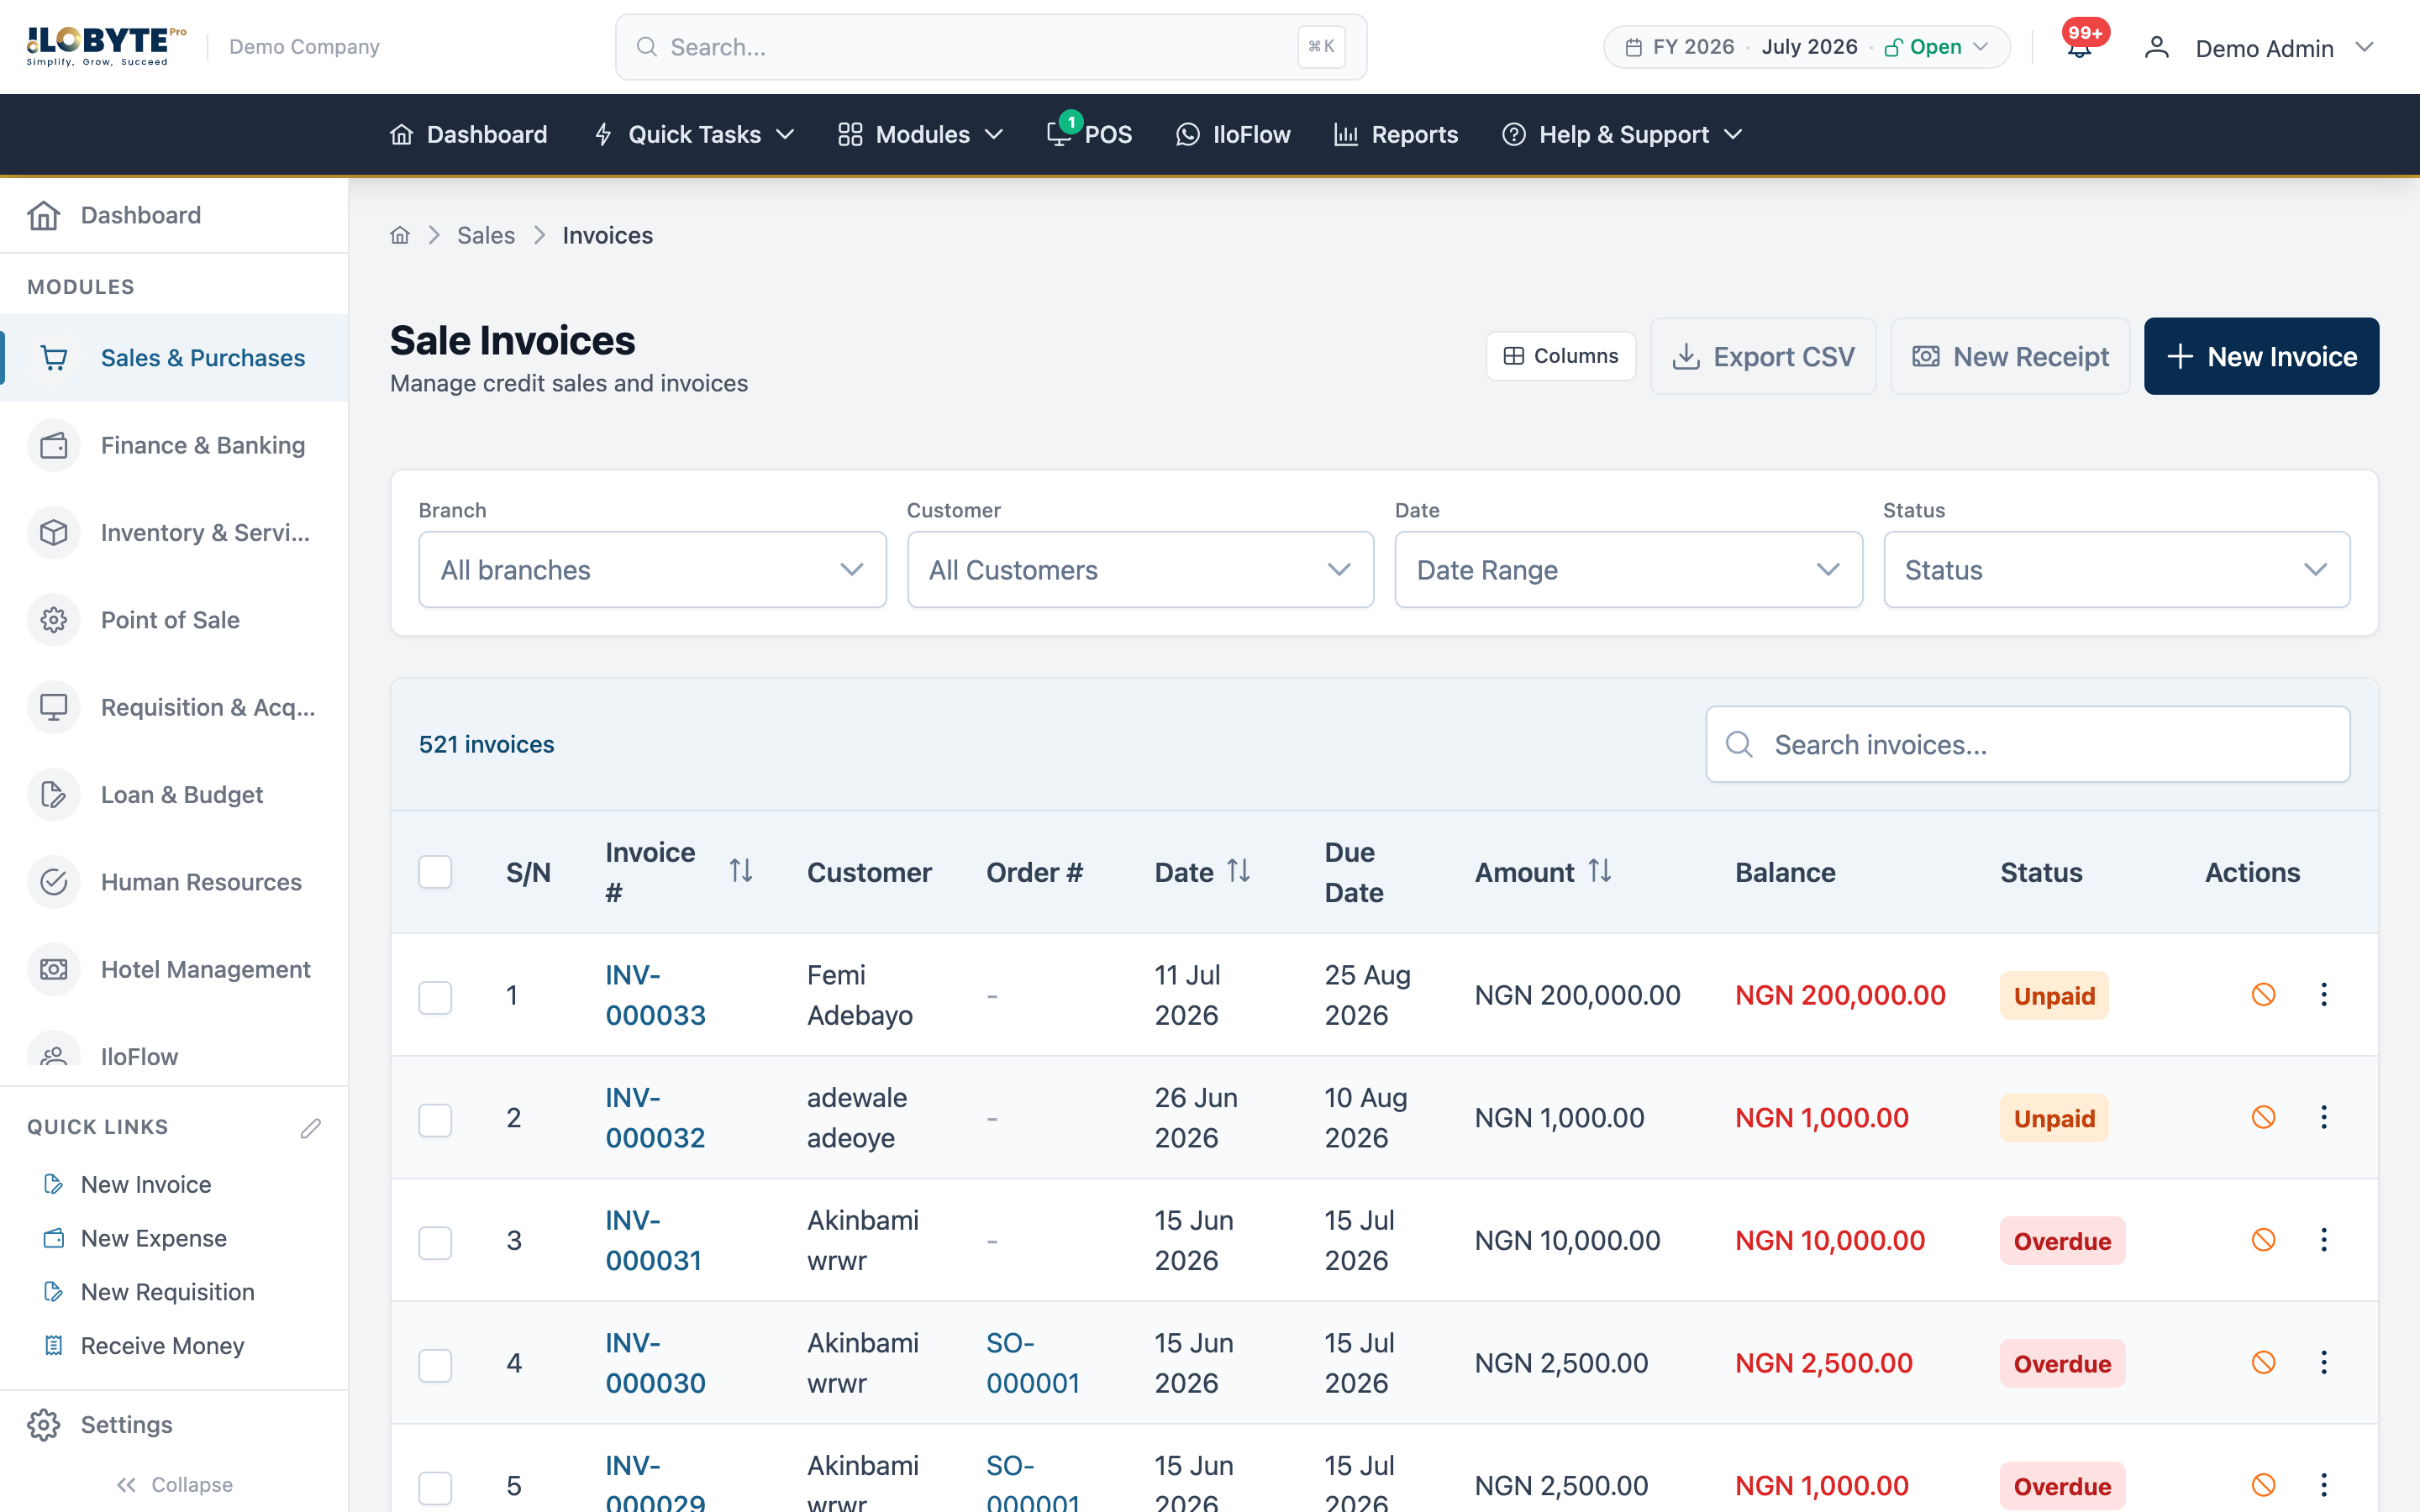Image resolution: width=2420 pixels, height=1512 pixels.
Task: Open the three-dot actions menu for INV-000031
Action: 2324,1240
